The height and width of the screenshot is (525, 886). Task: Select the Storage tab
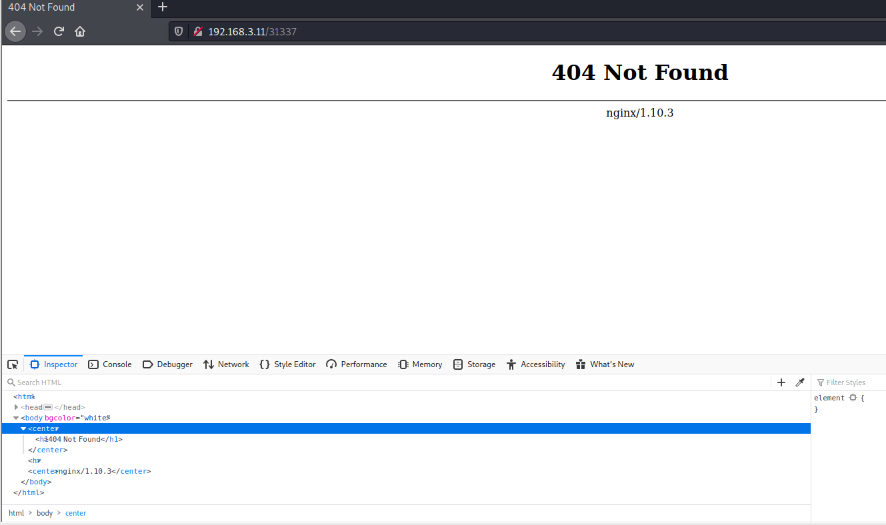474,364
